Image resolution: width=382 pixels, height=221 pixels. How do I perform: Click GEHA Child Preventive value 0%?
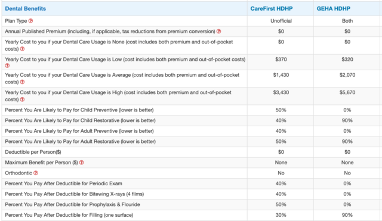point(347,110)
